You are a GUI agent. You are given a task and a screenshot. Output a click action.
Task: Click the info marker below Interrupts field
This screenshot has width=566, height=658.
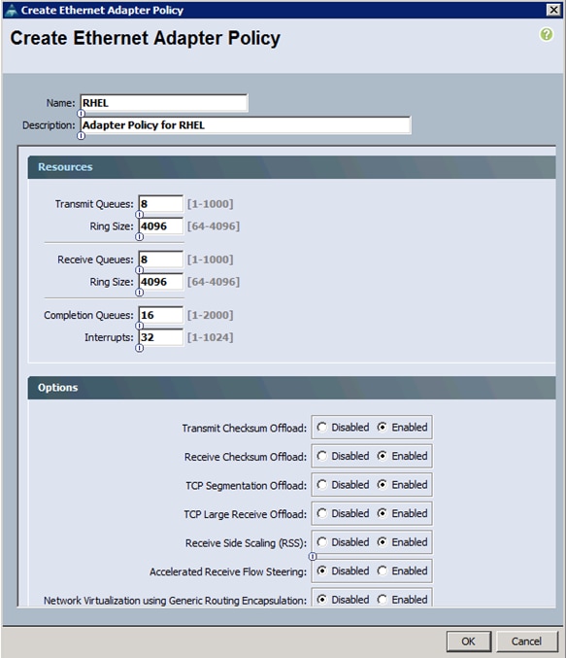click(139, 348)
